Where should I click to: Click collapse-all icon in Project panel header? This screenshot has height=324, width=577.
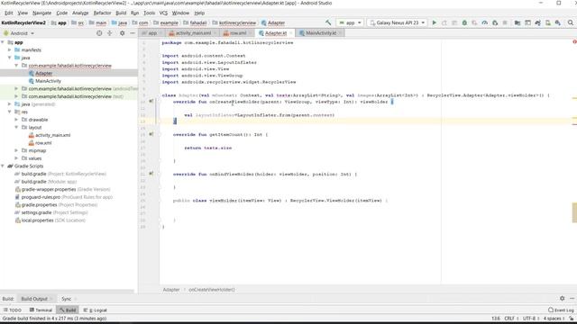(110, 33)
